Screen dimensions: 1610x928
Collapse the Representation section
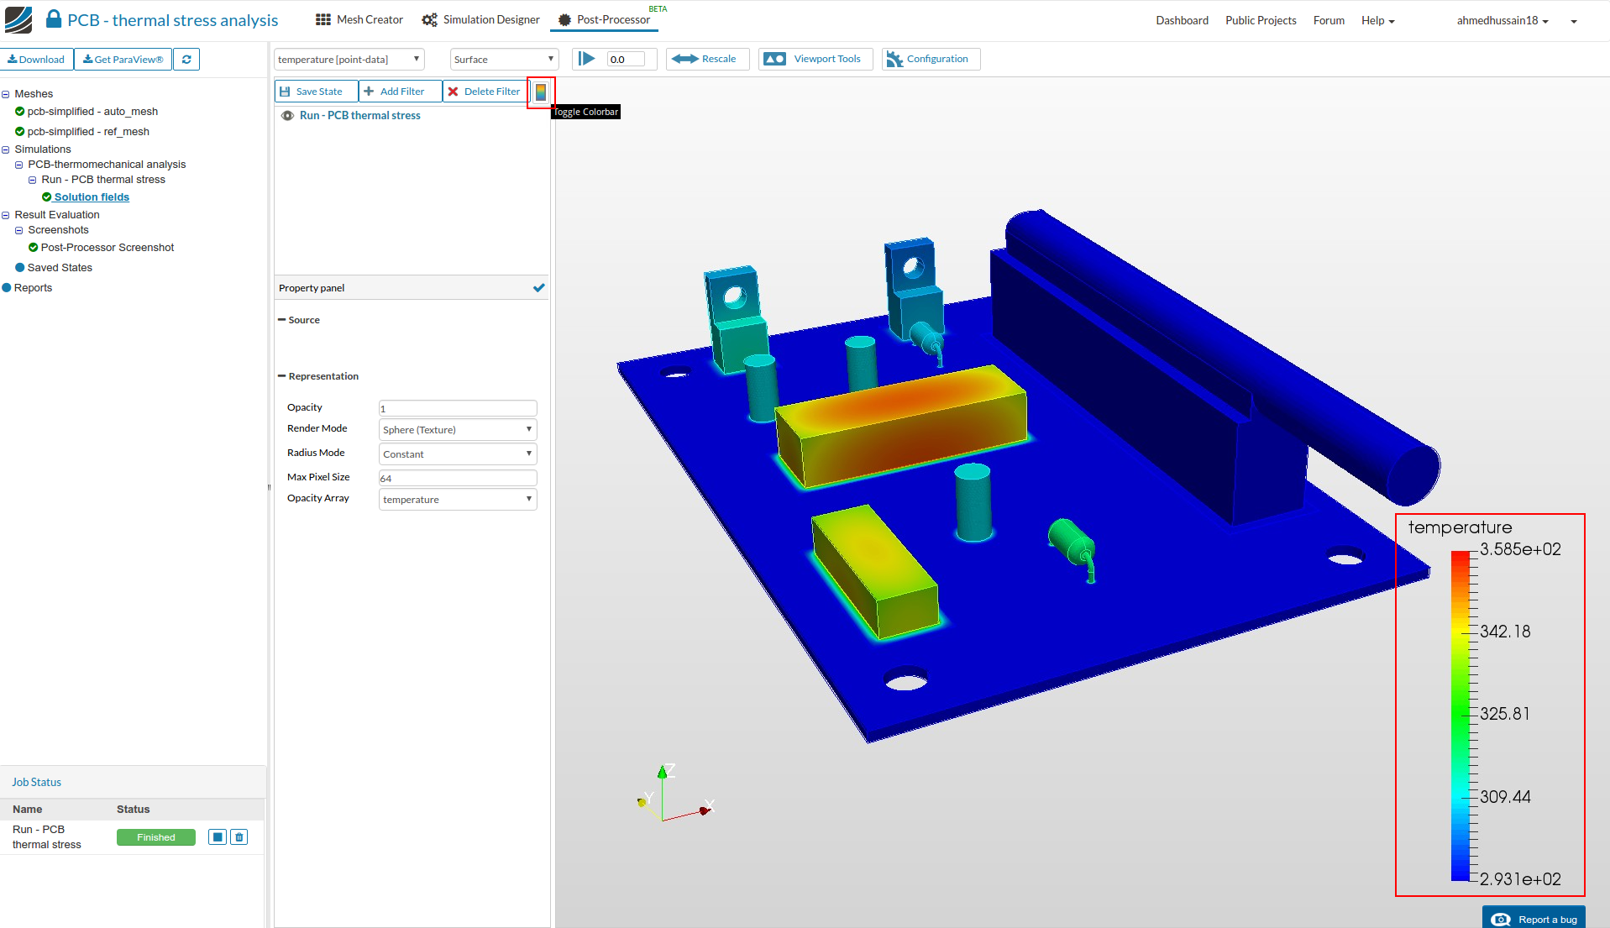(x=282, y=376)
